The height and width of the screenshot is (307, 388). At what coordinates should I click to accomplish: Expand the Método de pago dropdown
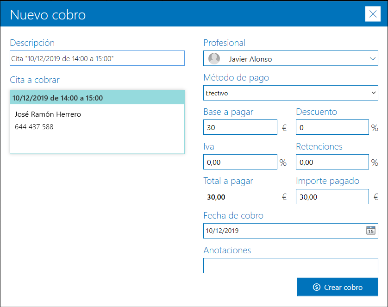373,93
